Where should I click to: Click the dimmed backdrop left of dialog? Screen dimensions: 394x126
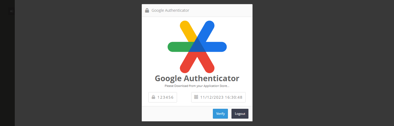point(78,63)
